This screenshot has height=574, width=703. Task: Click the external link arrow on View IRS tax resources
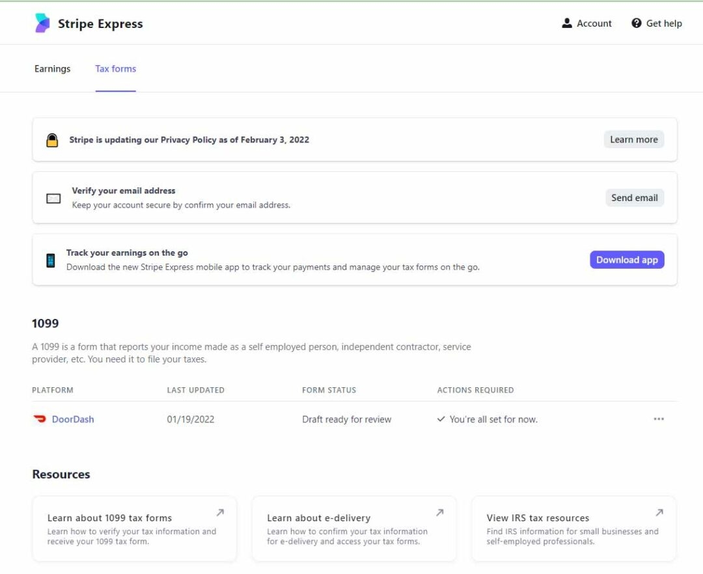[x=659, y=513]
